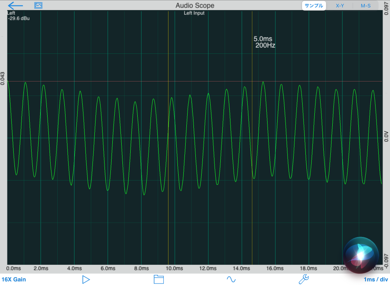The image size is (390, 285).
Task: Open settings via the wrench icon
Action: (303, 279)
